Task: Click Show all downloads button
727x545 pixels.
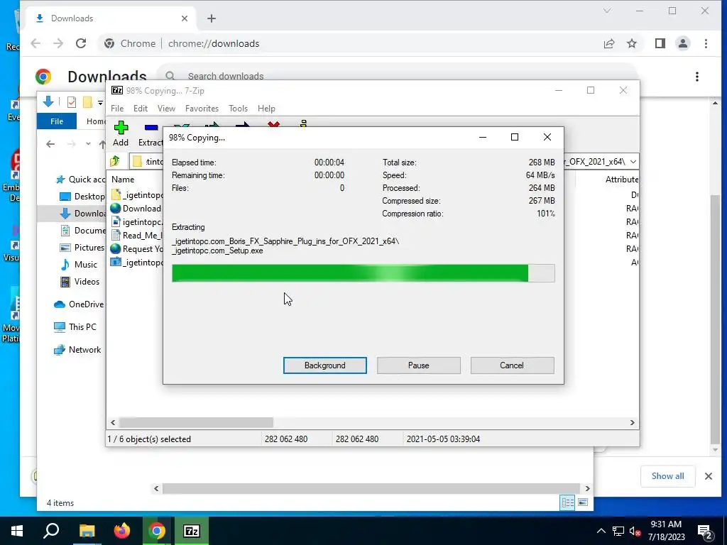Action: point(667,476)
